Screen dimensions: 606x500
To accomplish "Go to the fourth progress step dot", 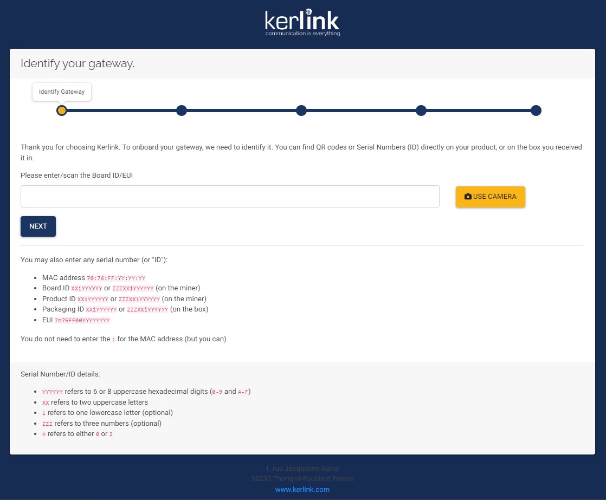I will (421, 111).
